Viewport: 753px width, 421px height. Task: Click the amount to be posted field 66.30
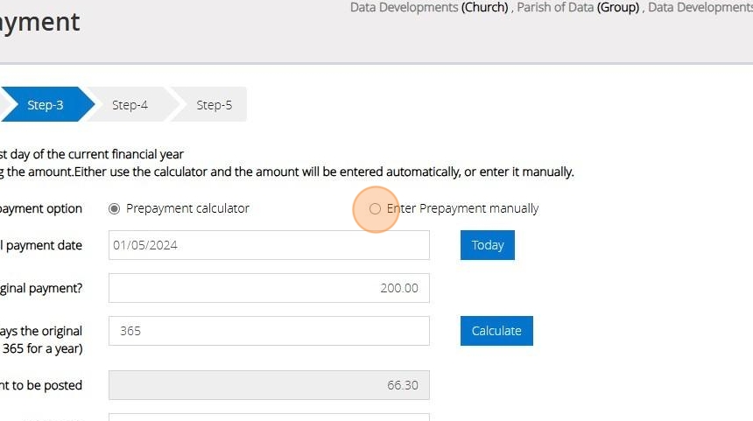click(x=269, y=385)
